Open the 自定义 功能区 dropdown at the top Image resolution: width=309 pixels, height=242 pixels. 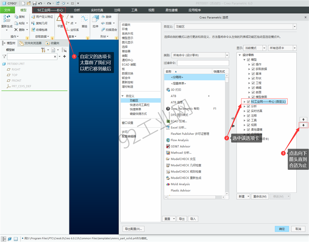295,26
